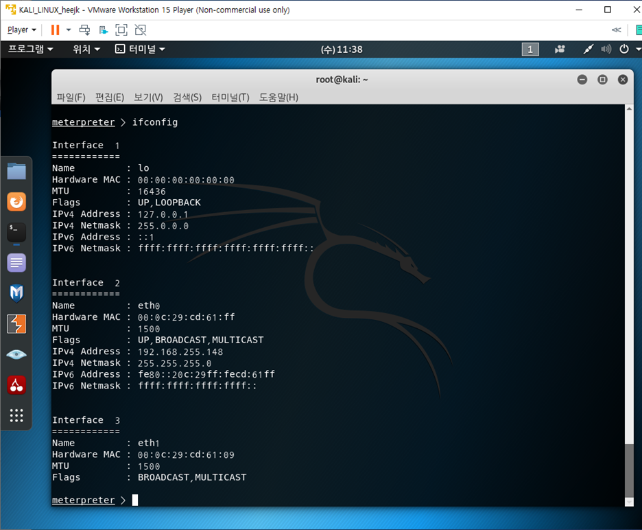Viewport: 642px width, 530px height.
Task: Close the root@kali terminal window
Action: pyautogui.click(x=623, y=80)
